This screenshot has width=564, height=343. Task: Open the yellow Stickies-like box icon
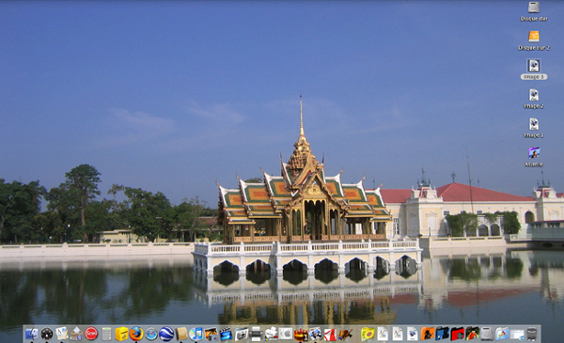coord(121,334)
